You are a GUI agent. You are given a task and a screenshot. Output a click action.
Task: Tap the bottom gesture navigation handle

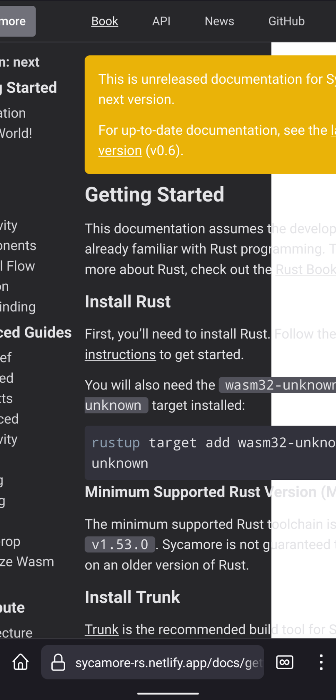[x=168, y=694]
